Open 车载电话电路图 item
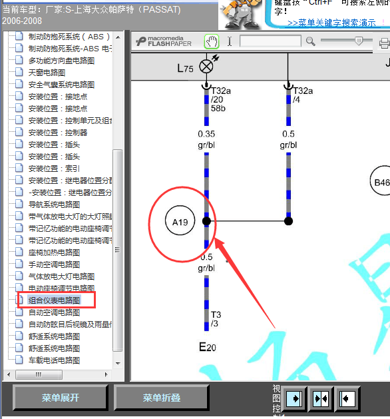This screenshot has height=419, width=390. coord(55,360)
